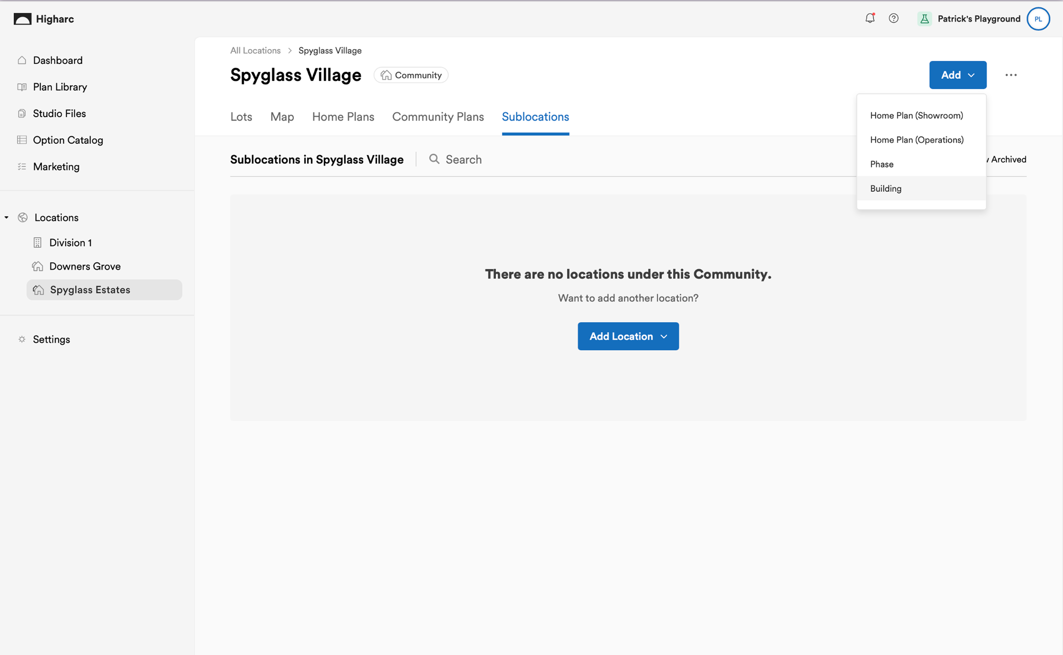Select Building from the Add menu
This screenshot has width=1063, height=655.
[x=886, y=188]
